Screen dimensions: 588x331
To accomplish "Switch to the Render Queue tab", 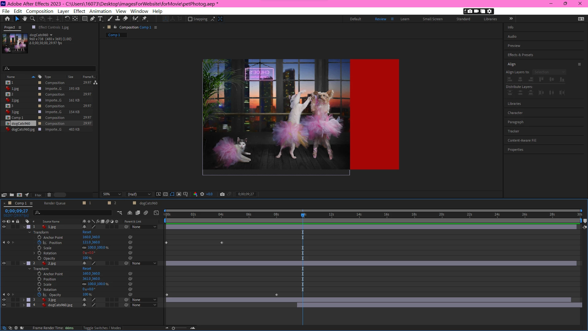I will [x=55, y=203].
